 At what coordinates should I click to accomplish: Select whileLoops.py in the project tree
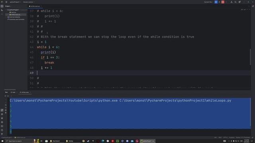click(x=15, y=15)
